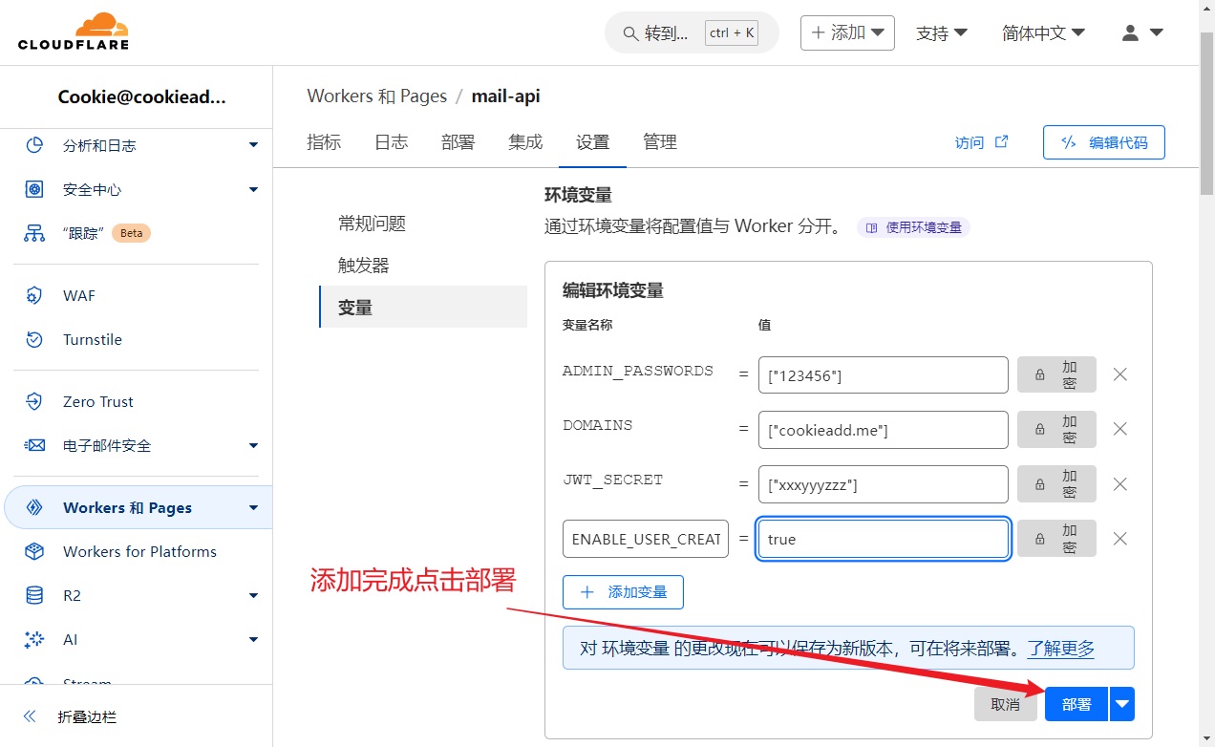
Task: Encrypt the JWT_SECRET variable value
Action: (x=1056, y=484)
